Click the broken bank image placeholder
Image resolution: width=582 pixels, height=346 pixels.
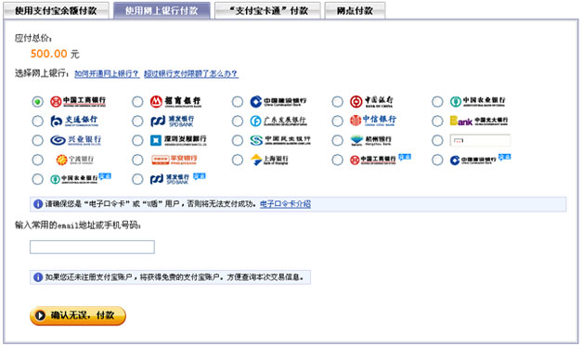480,140
